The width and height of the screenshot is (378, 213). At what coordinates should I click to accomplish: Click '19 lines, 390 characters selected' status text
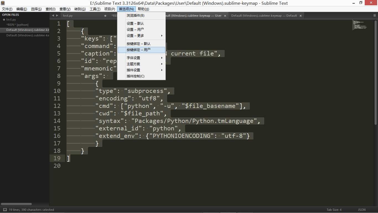pyautogui.click(x=32, y=210)
